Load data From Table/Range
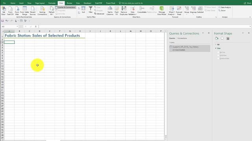Viewport: 252px width, 141px height. tap(24, 11)
